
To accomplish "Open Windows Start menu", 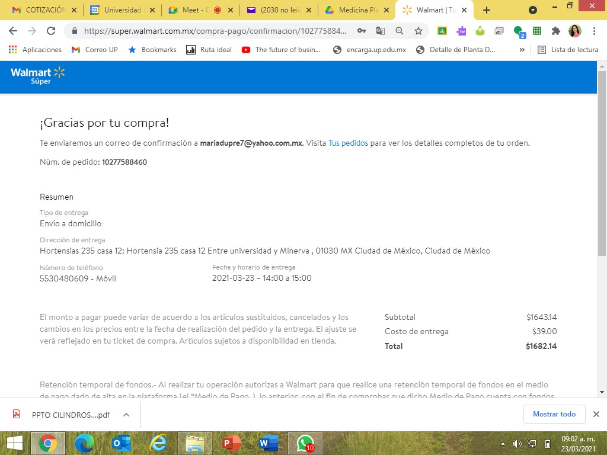I will click(15, 443).
